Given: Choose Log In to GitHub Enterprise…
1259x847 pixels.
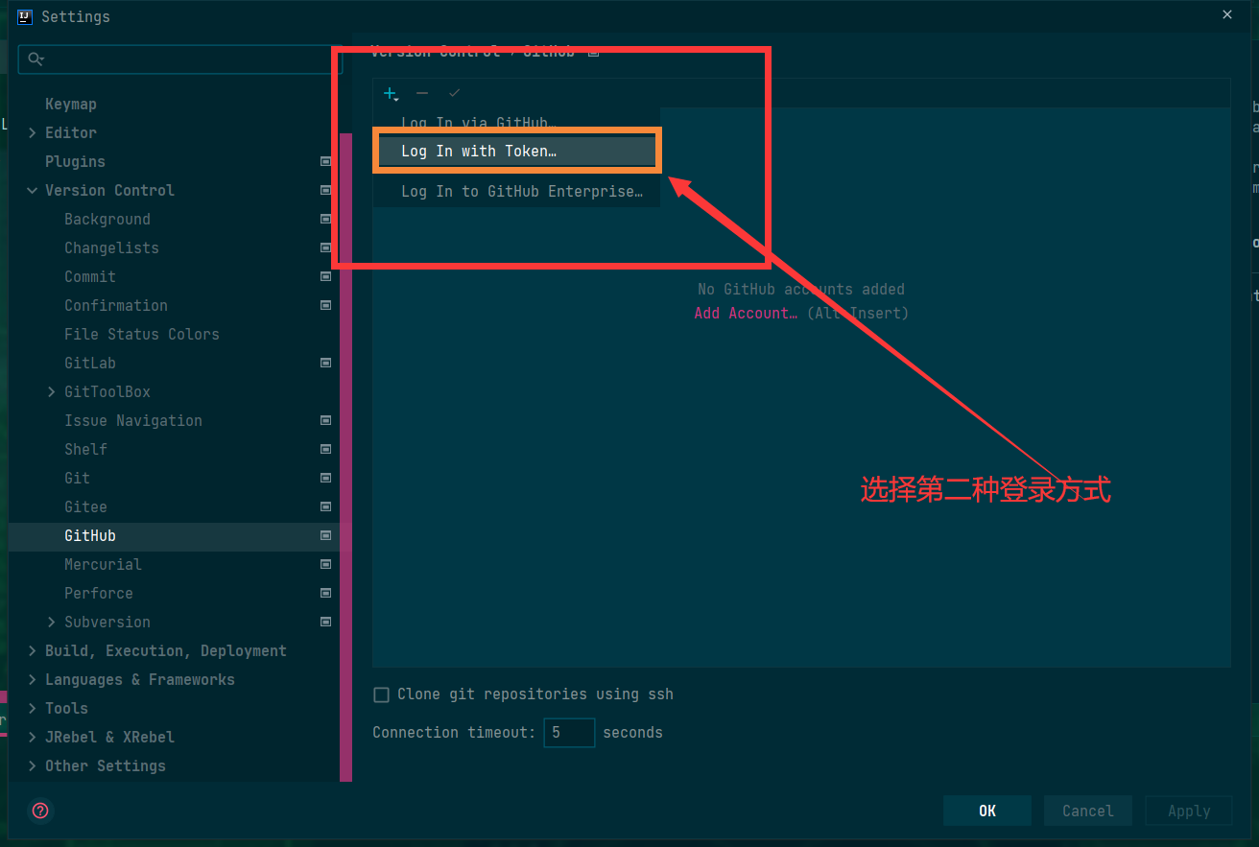Looking at the screenshot, I should (x=516, y=191).
